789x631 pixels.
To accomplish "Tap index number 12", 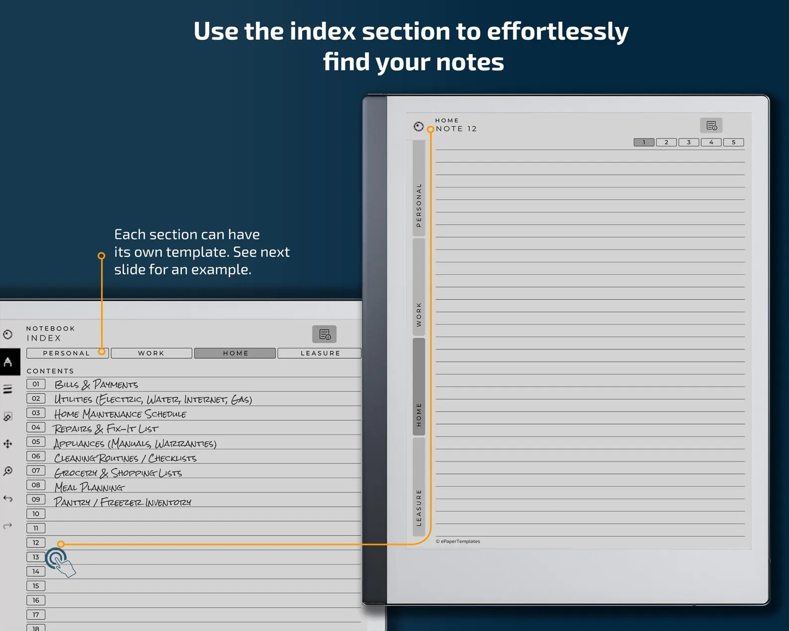I will coord(36,543).
